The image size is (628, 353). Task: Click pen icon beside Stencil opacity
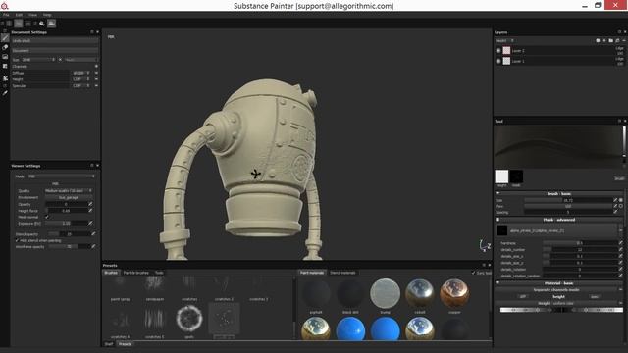click(x=93, y=234)
